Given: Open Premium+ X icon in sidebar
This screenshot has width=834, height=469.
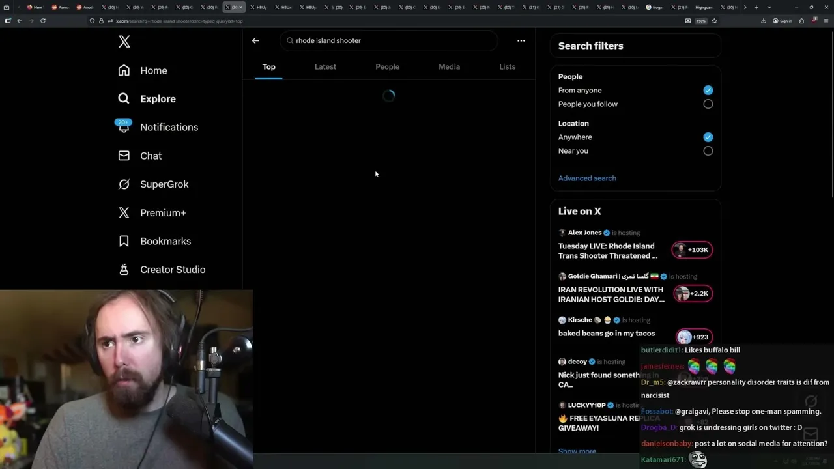Looking at the screenshot, I should point(124,212).
